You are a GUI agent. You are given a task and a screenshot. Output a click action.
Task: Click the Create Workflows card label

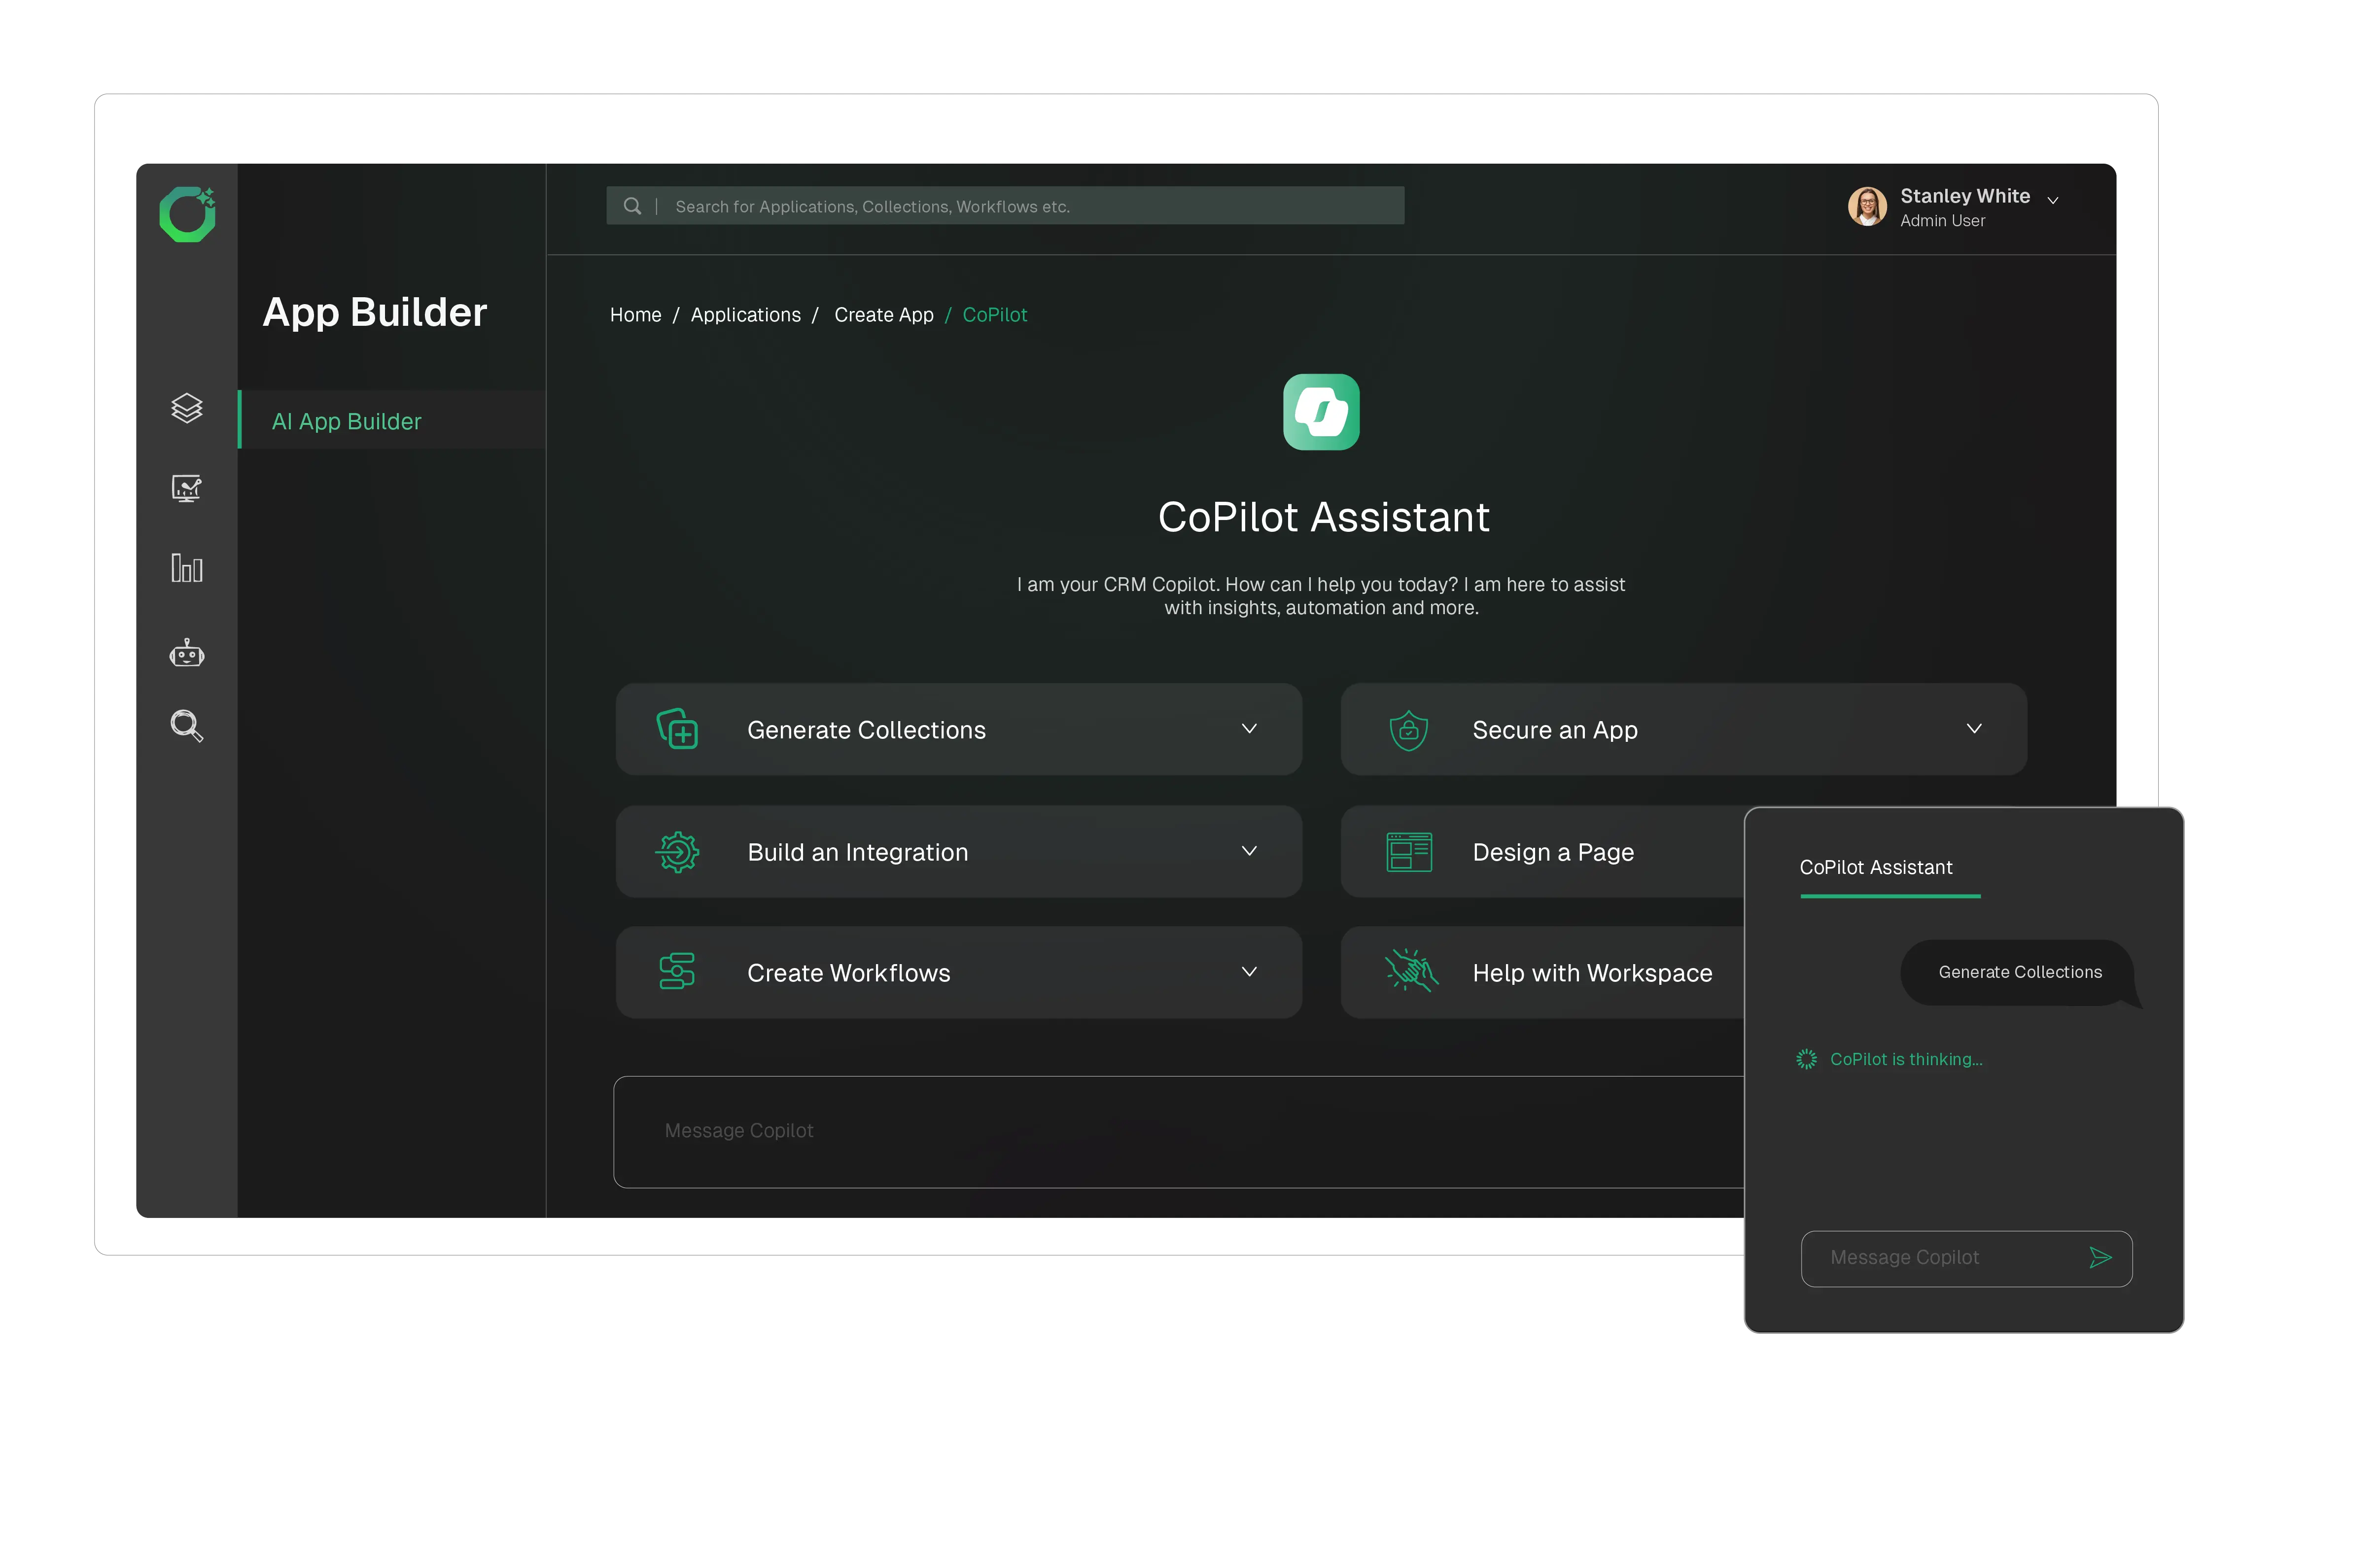(849, 973)
